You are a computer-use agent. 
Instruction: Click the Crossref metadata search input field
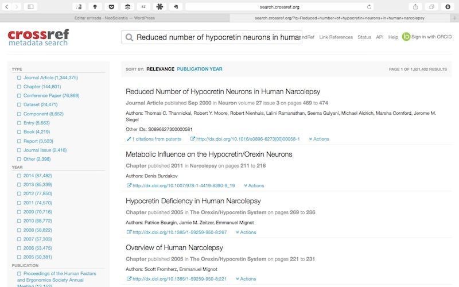point(212,37)
